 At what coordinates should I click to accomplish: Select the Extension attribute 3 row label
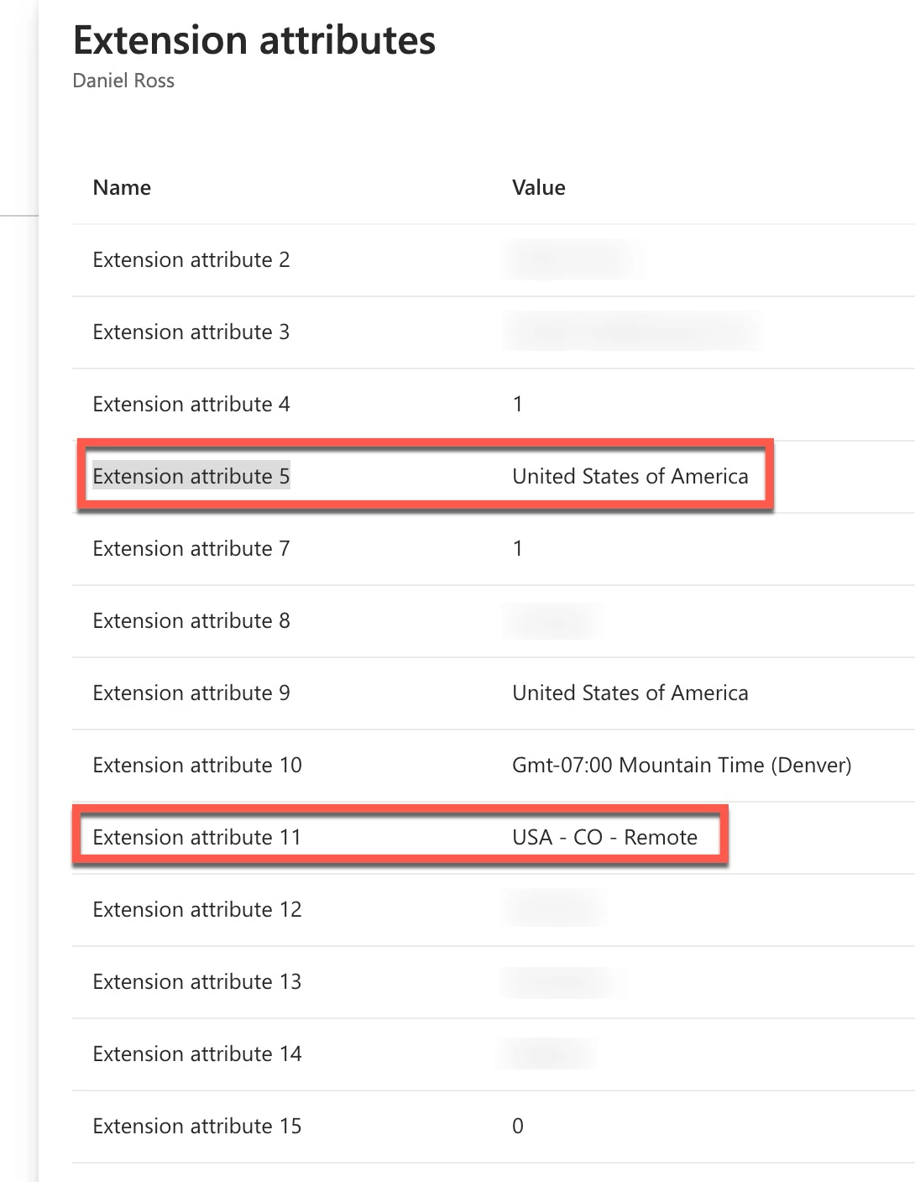(x=191, y=332)
